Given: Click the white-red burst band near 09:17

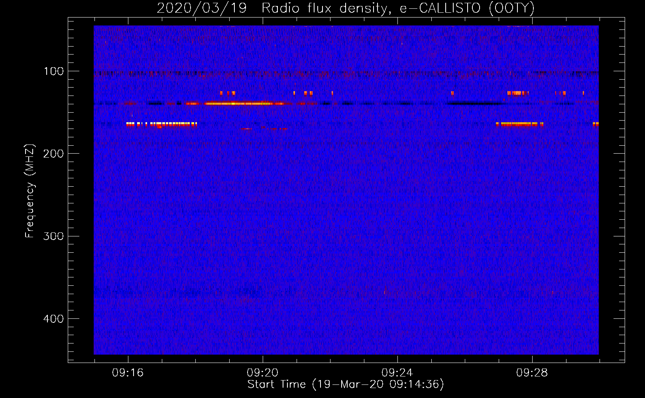Looking at the screenshot, I should click(161, 124).
